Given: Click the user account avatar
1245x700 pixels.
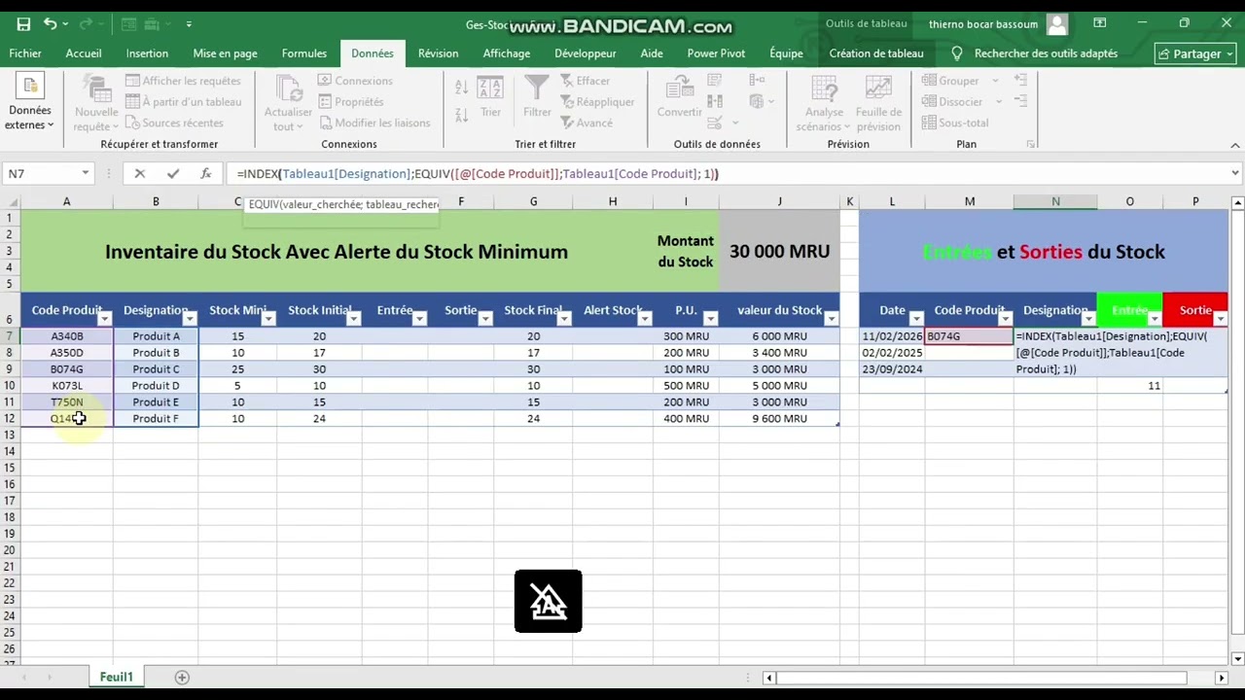Looking at the screenshot, I should pos(1057,23).
